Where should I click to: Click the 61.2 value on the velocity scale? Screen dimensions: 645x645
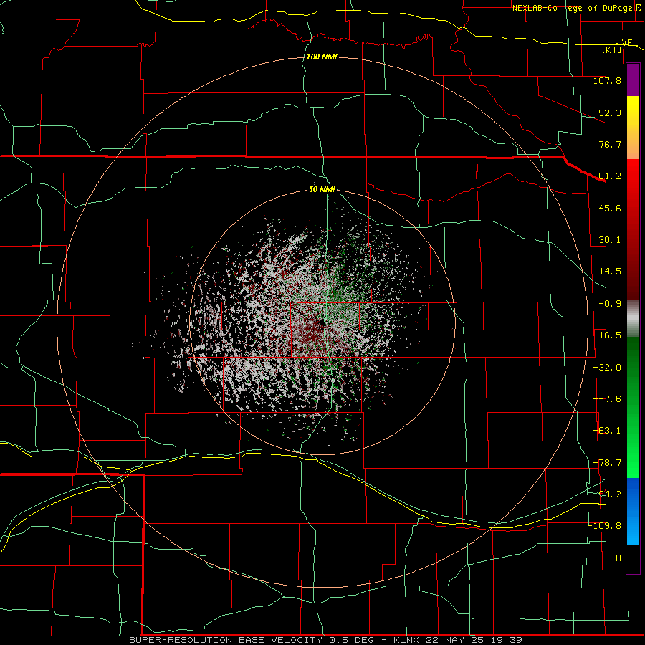(610, 176)
